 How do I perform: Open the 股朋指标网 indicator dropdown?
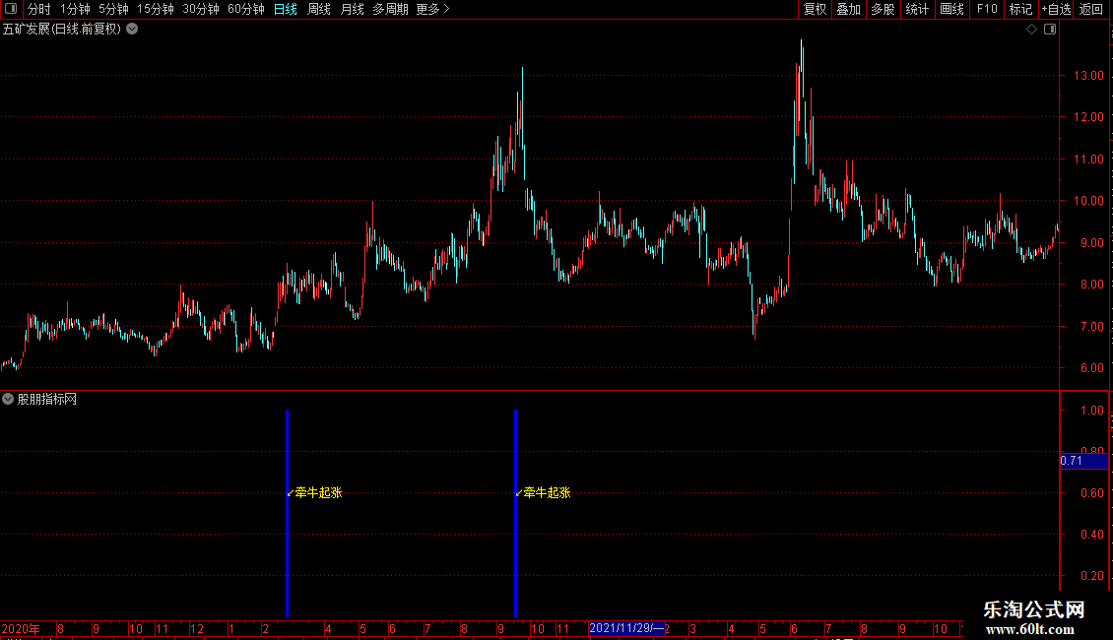click(8, 399)
